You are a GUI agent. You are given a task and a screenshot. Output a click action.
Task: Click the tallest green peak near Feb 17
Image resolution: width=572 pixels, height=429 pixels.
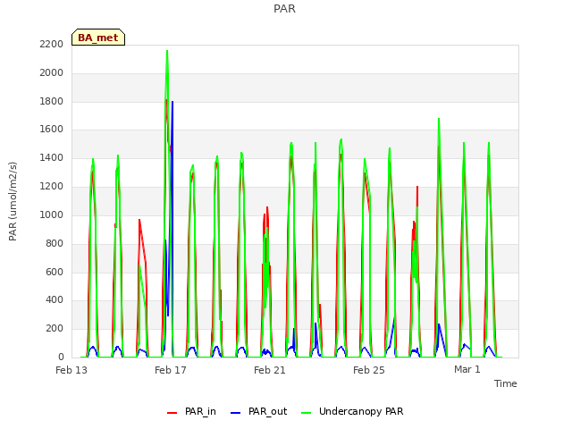pyautogui.click(x=167, y=52)
